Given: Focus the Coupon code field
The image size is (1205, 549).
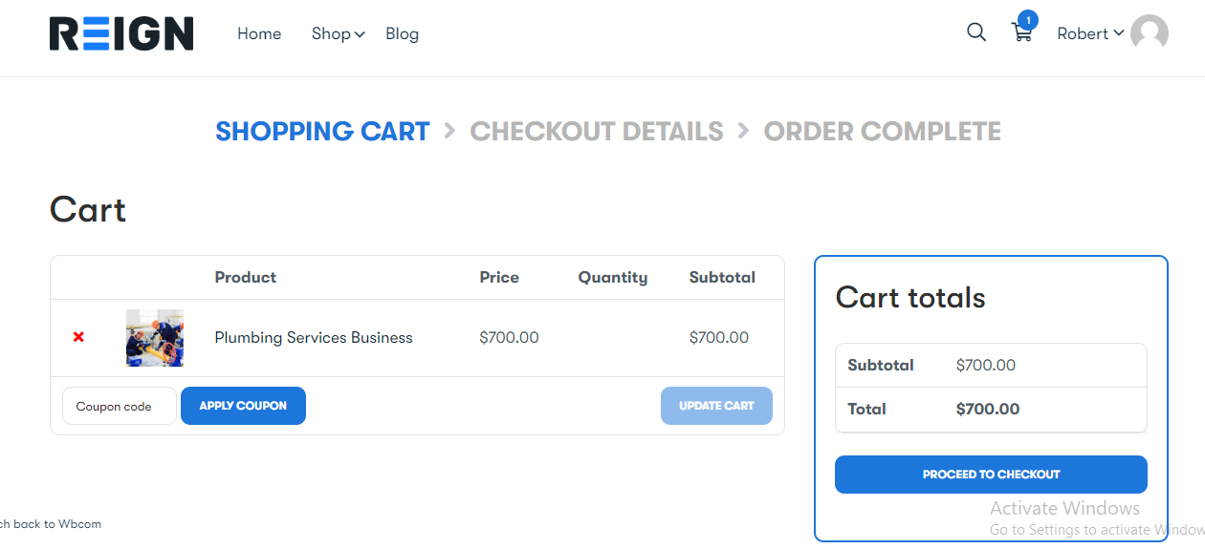Looking at the screenshot, I should 120,406.
